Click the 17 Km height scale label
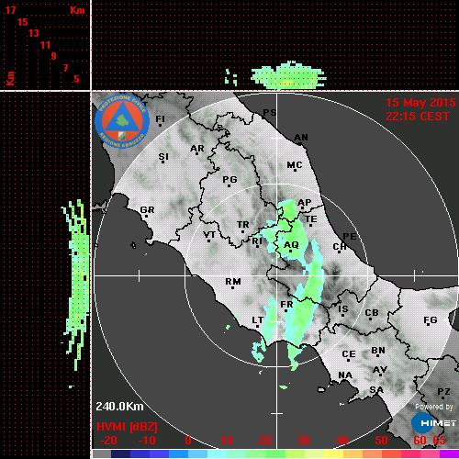459x459 pixels. tap(10, 10)
